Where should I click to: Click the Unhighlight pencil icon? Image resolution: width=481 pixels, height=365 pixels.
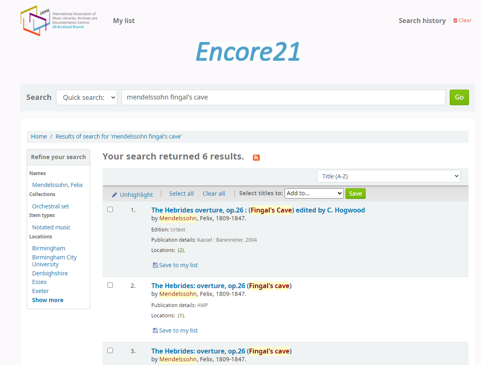coord(114,195)
